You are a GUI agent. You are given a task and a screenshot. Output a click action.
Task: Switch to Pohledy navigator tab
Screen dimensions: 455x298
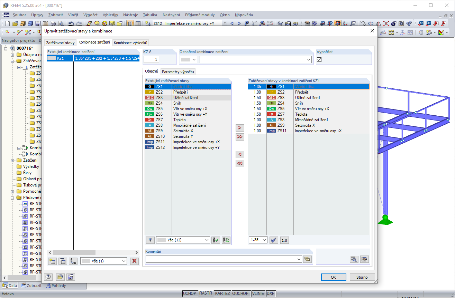[x=56, y=286]
